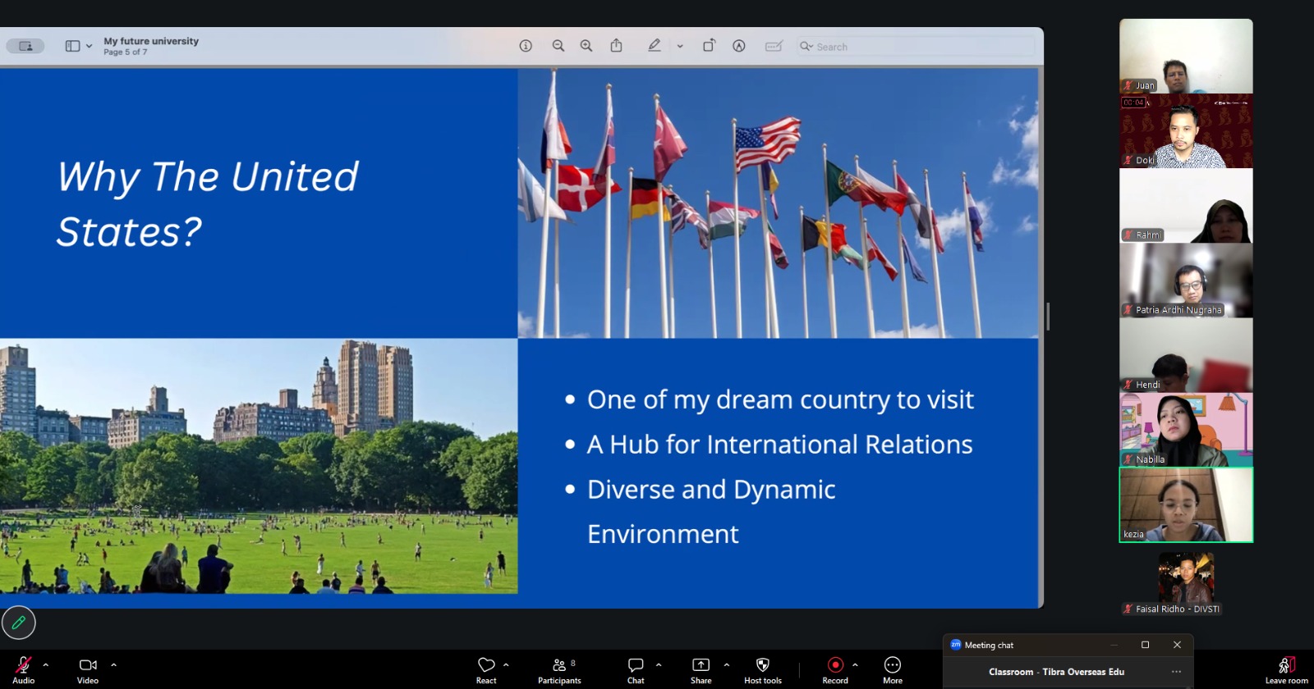
Task: Click the Preview Search field
Action: pyautogui.click(x=915, y=47)
